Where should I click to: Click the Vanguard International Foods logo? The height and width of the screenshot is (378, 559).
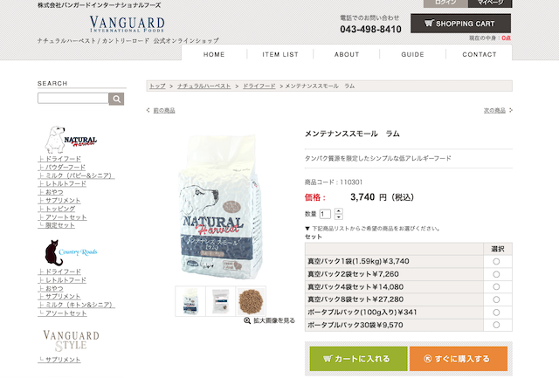pos(127,24)
